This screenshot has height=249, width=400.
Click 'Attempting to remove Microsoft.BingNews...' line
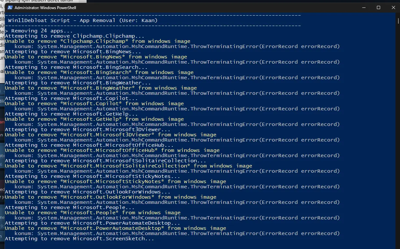(x=73, y=52)
